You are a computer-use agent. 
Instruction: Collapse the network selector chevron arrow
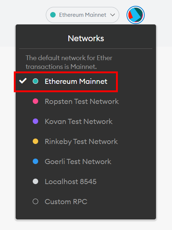tap(113, 15)
